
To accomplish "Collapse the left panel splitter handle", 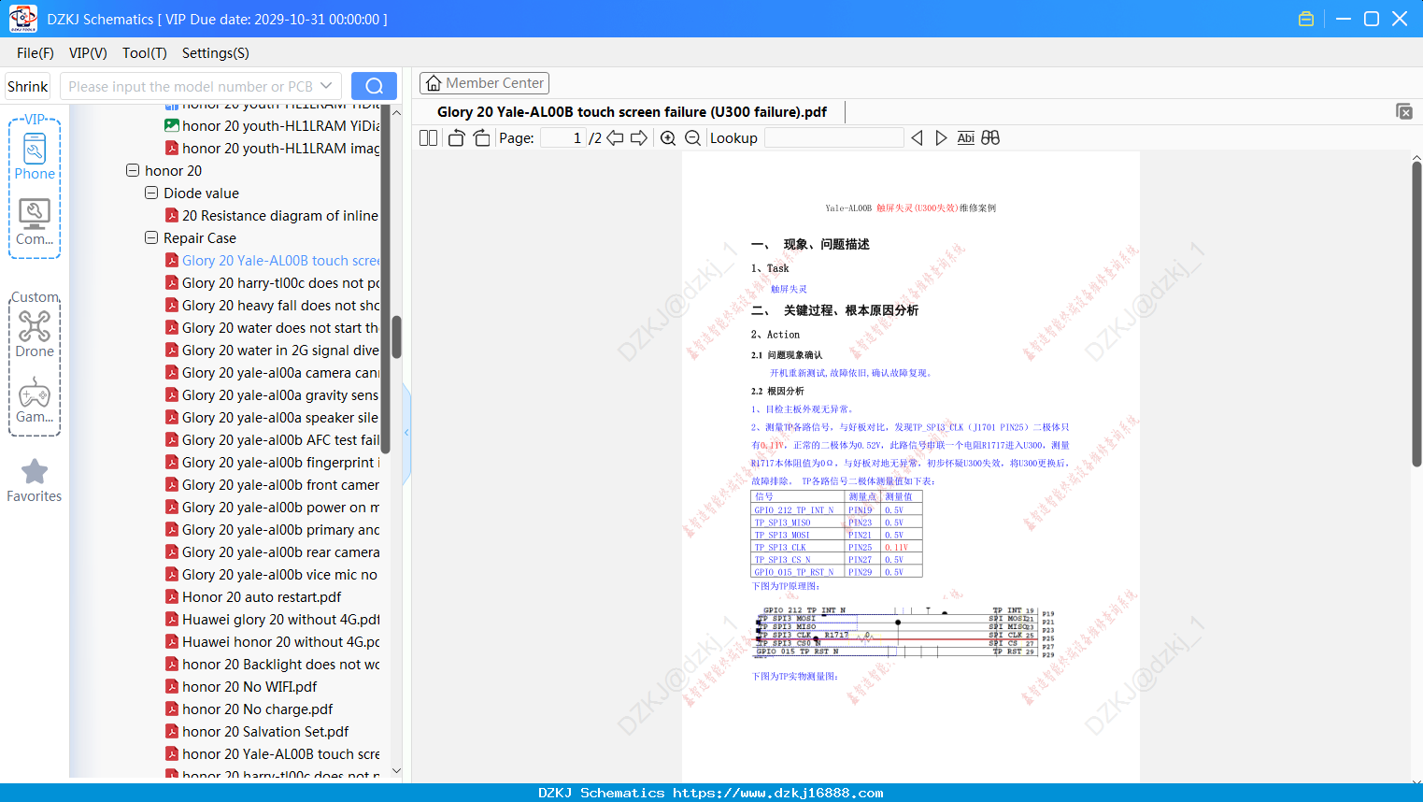I will (406, 432).
